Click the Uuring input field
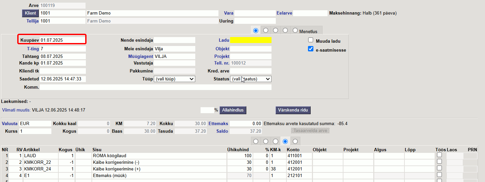 [x=255, y=21]
